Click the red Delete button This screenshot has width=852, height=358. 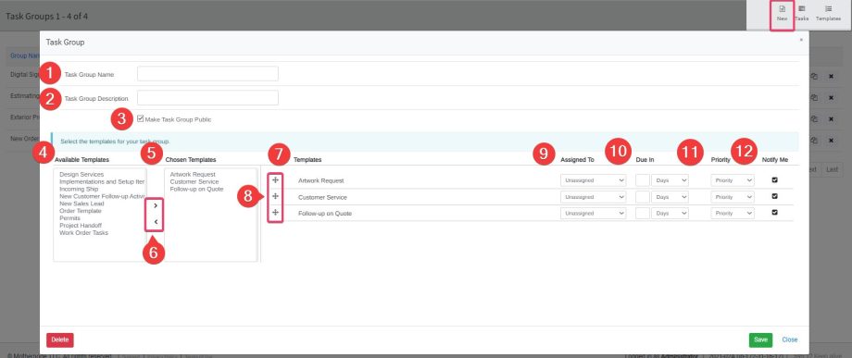coord(60,340)
